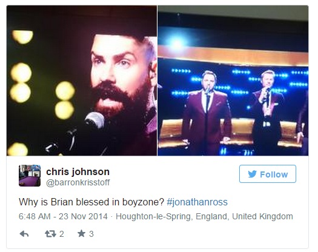Open the 6:48 AM tweet time

[x=35, y=216]
